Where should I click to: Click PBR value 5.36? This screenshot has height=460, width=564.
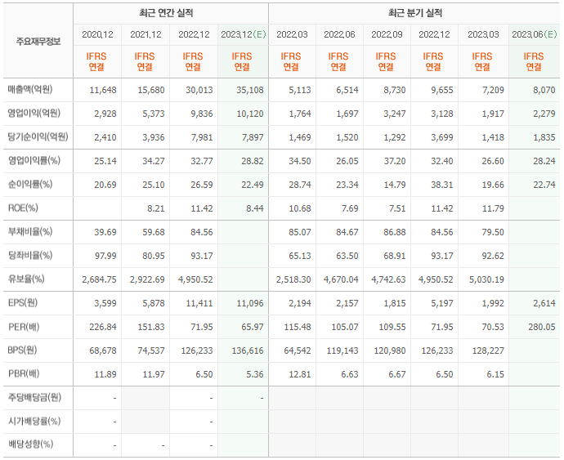click(255, 374)
